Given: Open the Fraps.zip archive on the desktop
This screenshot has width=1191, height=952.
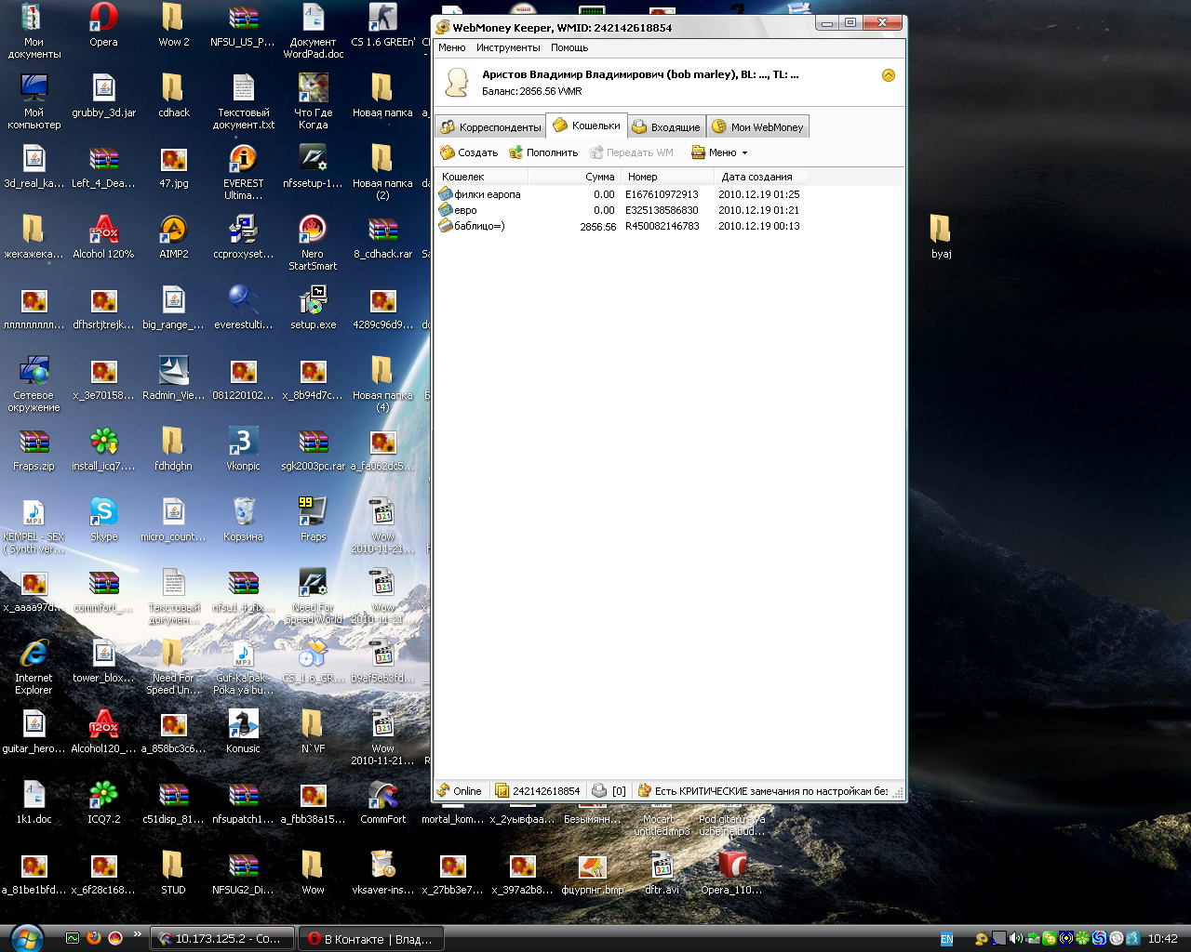Looking at the screenshot, I should pos(33,450).
